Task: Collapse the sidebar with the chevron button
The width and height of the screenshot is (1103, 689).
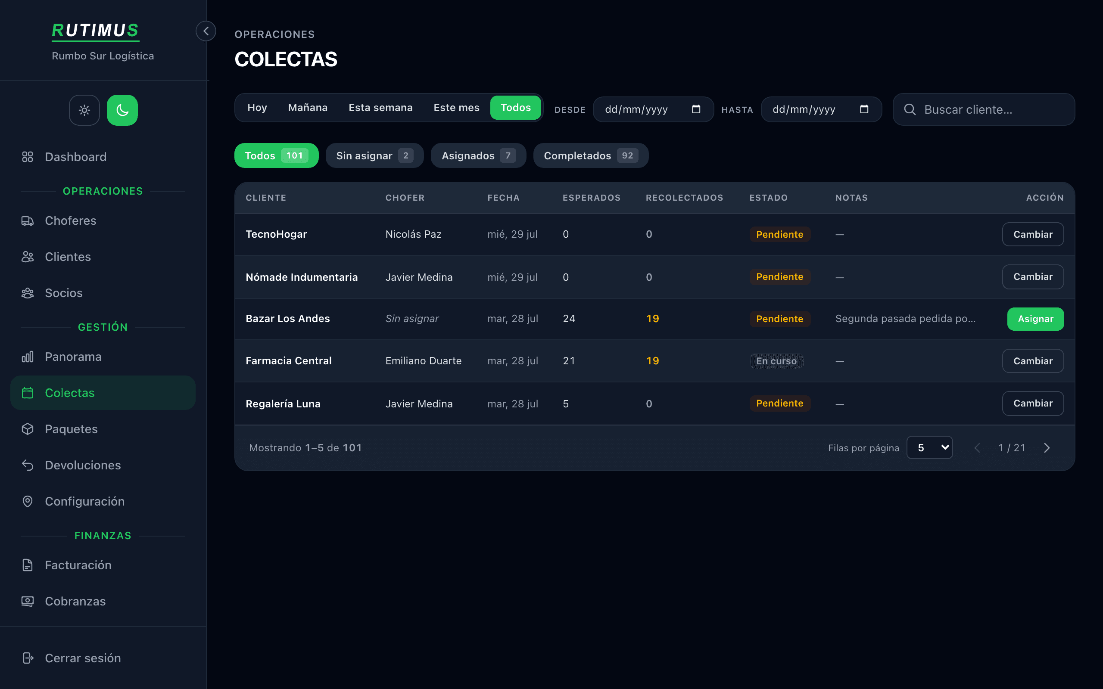Action: (206, 31)
